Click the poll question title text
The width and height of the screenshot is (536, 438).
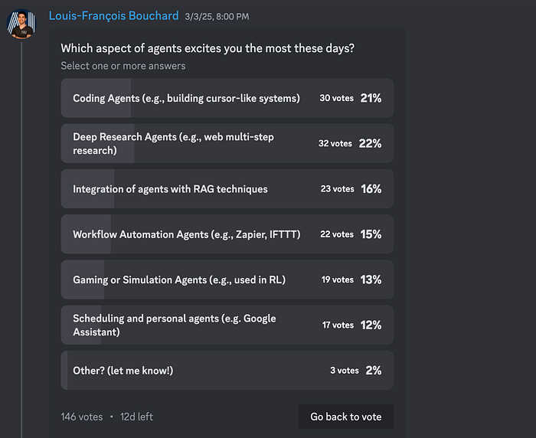[x=208, y=48]
